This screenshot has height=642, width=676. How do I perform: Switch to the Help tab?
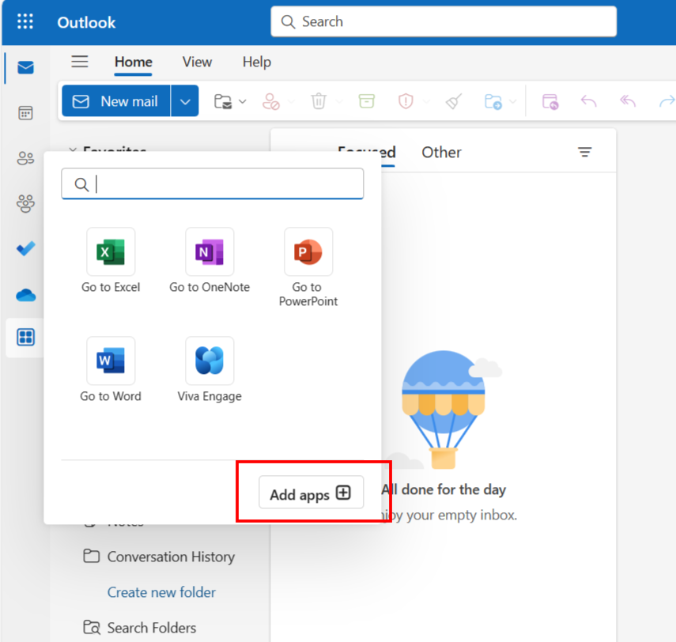coord(256,62)
